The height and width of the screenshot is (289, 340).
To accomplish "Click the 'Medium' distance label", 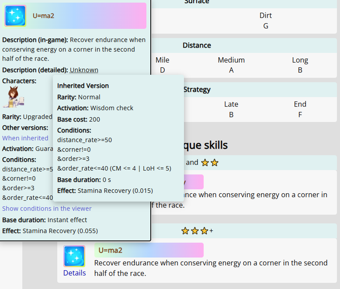I will [x=231, y=60].
